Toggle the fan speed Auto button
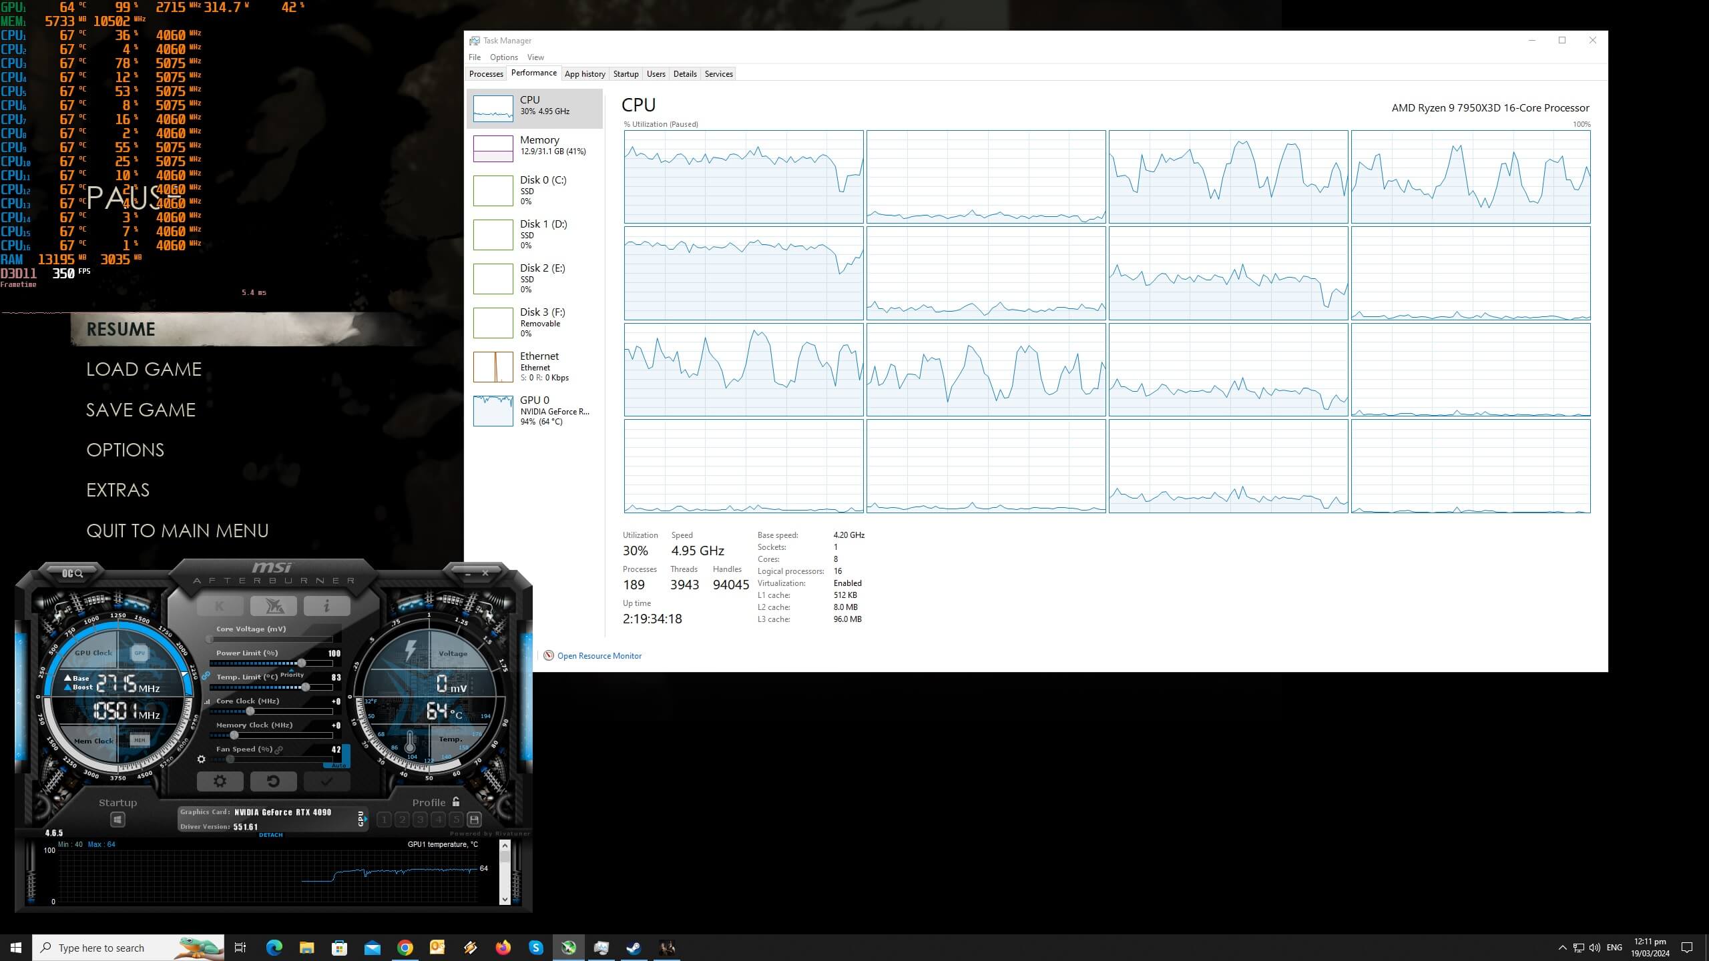This screenshot has width=1709, height=961. pos(339,765)
